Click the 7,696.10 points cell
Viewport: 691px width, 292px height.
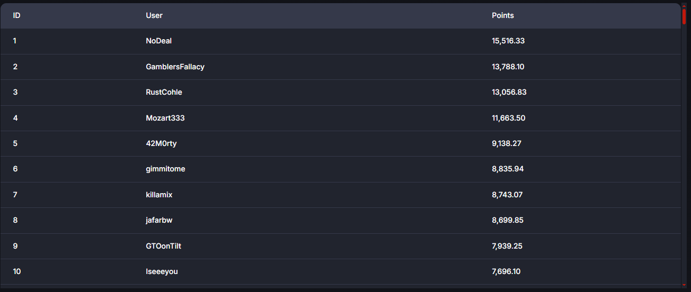pos(506,271)
